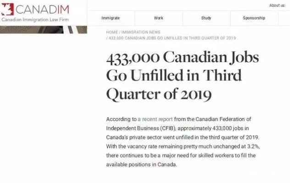Click 'available positions in Canada' in the last line
Image resolution: width=293 pixels, height=183 pixels.
(141, 165)
